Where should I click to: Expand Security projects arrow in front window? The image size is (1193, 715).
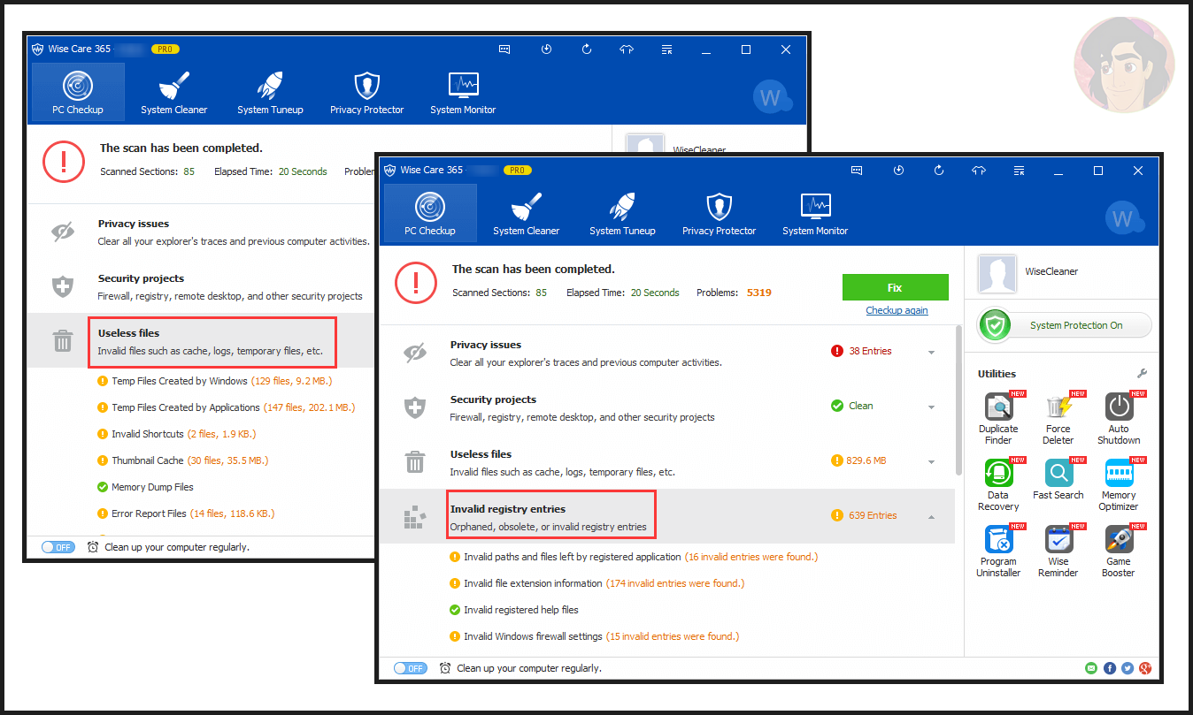pos(931,407)
